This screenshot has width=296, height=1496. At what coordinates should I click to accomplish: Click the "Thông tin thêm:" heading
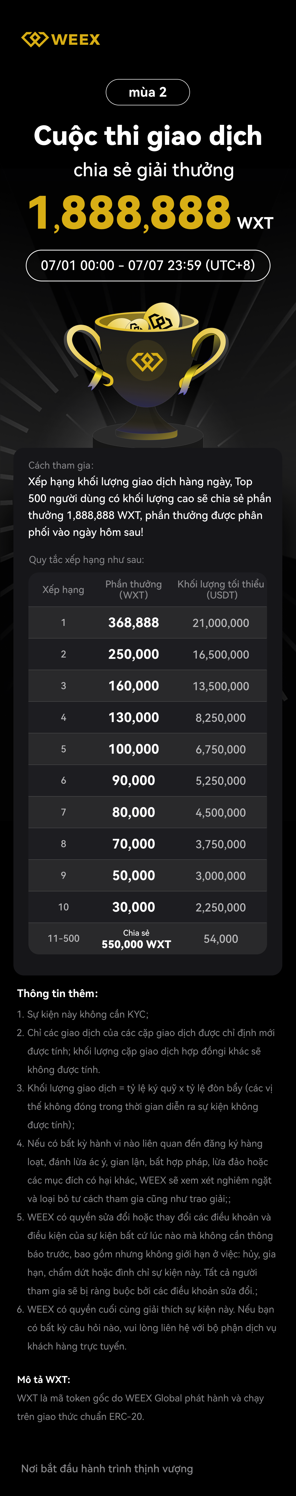click(x=57, y=993)
